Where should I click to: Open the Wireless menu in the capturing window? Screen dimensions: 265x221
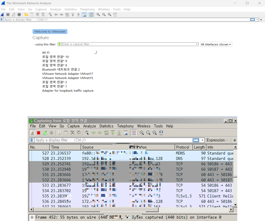point(144,126)
